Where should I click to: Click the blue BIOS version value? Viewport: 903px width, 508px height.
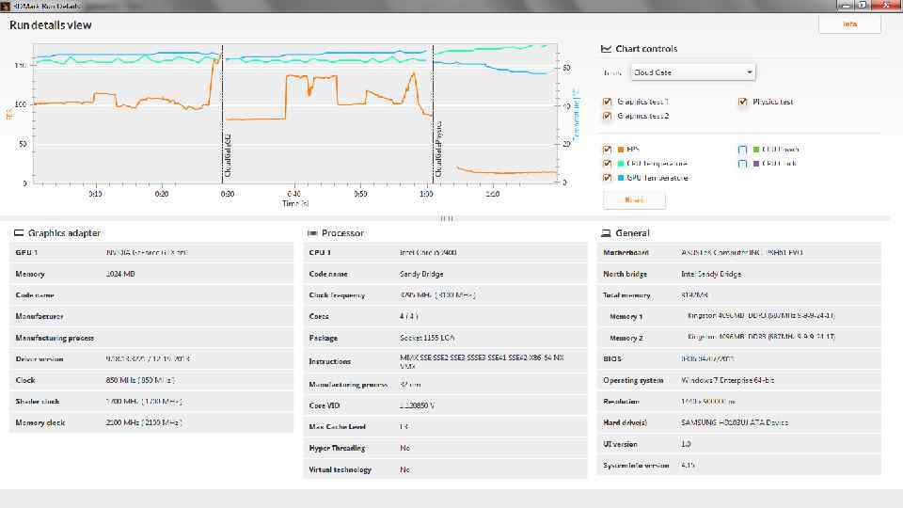pos(707,358)
